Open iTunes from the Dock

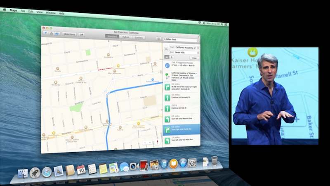click(x=164, y=164)
